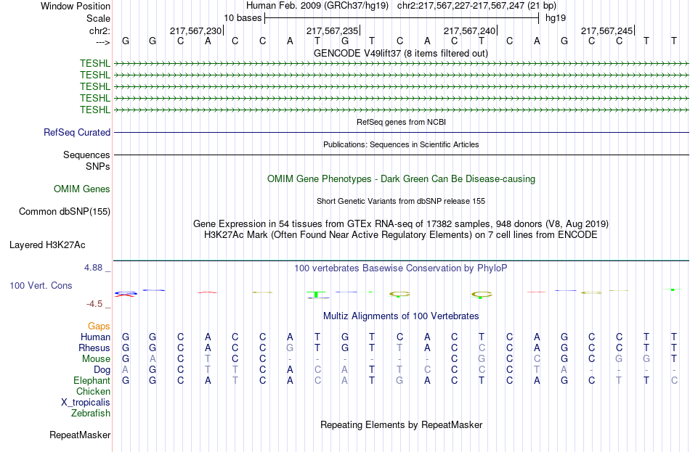Screen dimensions: 690x452
Task: Click position marker 217,567,240
Action: point(469,30)
